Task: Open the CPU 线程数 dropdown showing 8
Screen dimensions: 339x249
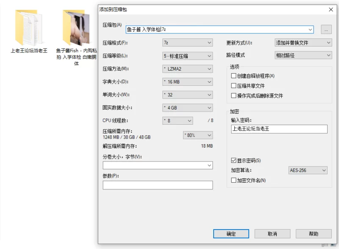Action: (178, 120)
